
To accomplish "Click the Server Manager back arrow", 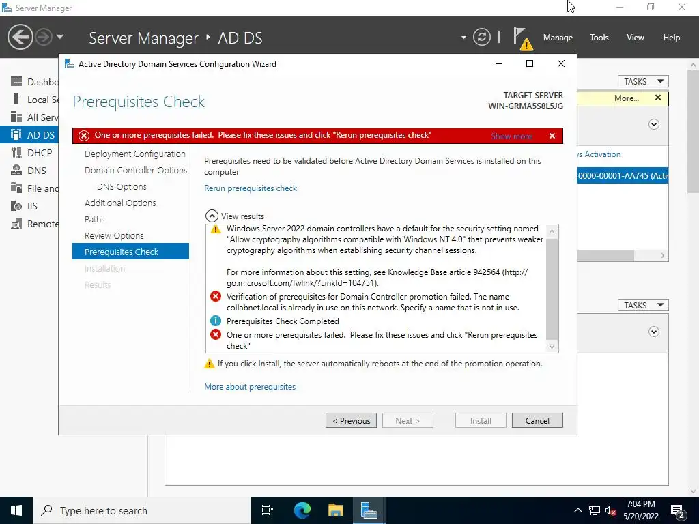I will tap(20, 37).
